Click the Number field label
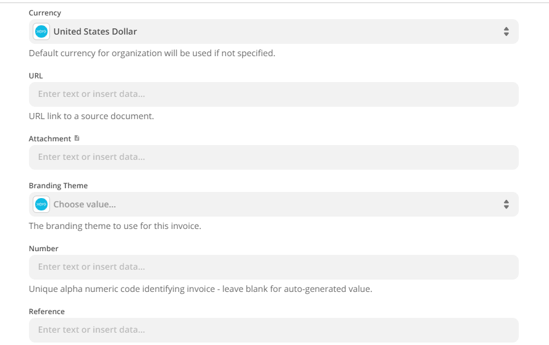The width and height of the screenshot is (549, 345). pyautogui.click(x=43, y=249)
